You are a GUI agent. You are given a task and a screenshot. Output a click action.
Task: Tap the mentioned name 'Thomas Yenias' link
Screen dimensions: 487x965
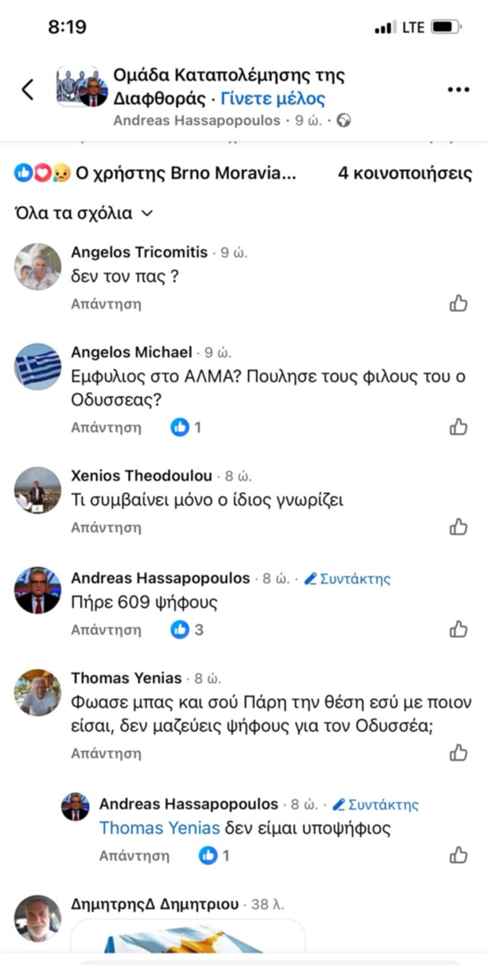[x=159, y=828]
